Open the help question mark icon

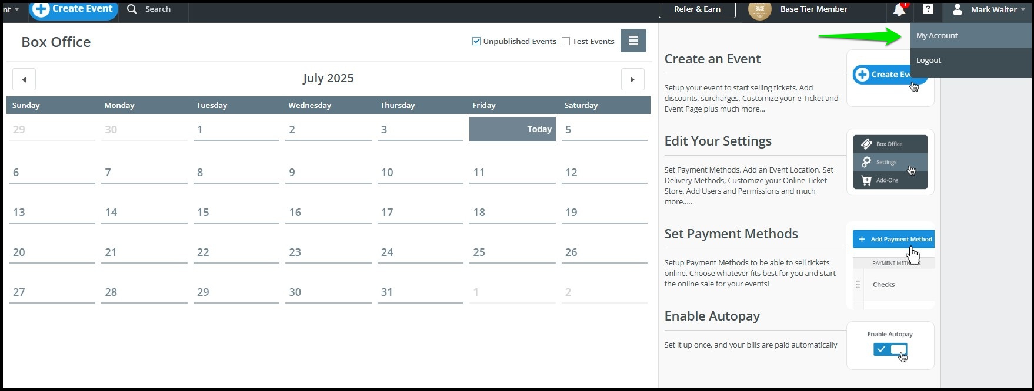pyautogui.click(x=928, y=9)
